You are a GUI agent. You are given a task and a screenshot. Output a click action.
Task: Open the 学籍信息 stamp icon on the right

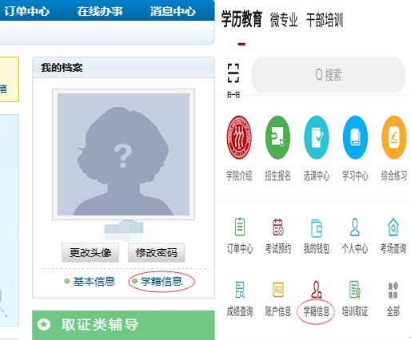pos(317,290)
